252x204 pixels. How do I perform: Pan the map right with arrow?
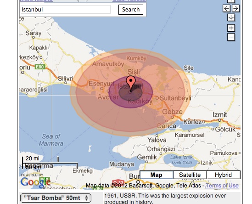[x=235, y=8]
